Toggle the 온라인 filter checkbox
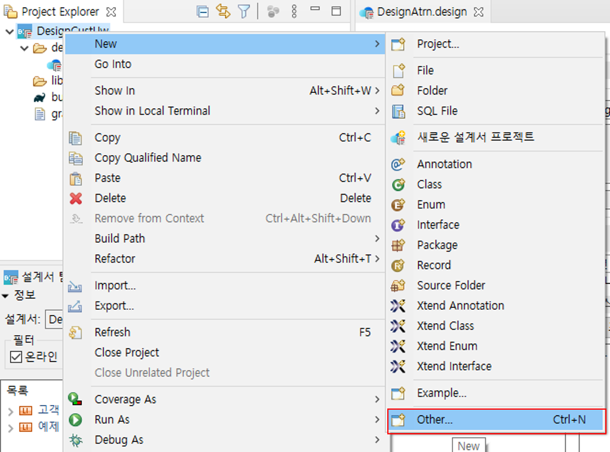Screen dimensions: 610x452 click(16, 357)
